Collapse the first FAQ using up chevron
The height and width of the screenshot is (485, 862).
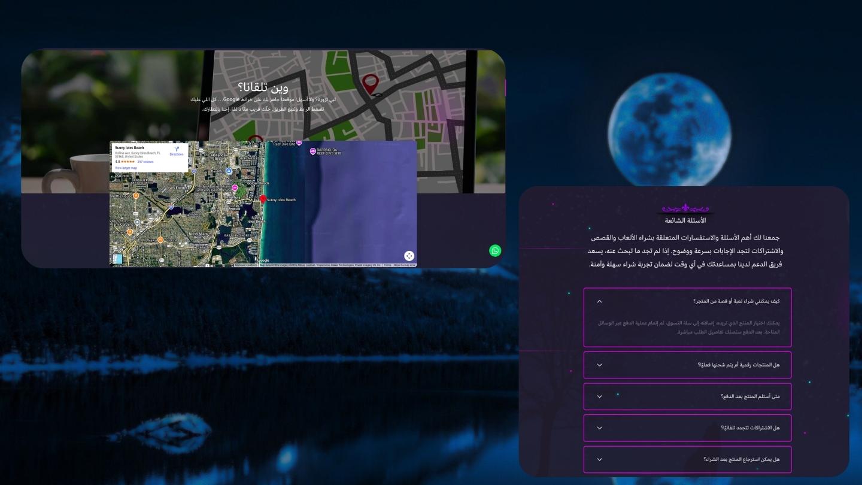click(599, 301)
